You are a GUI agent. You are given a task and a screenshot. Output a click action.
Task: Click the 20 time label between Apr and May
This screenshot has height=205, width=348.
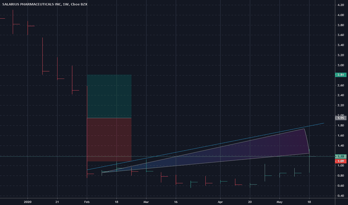(250, 202)
